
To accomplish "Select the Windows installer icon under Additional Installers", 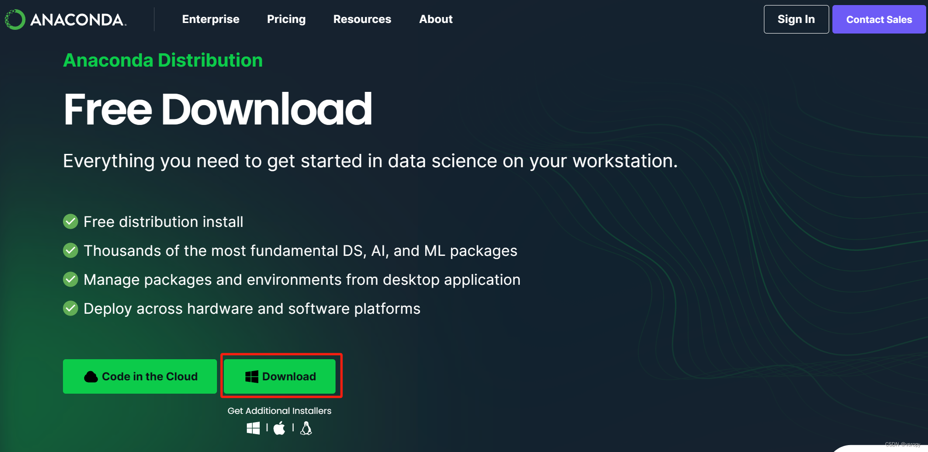I will click(253, 428).
